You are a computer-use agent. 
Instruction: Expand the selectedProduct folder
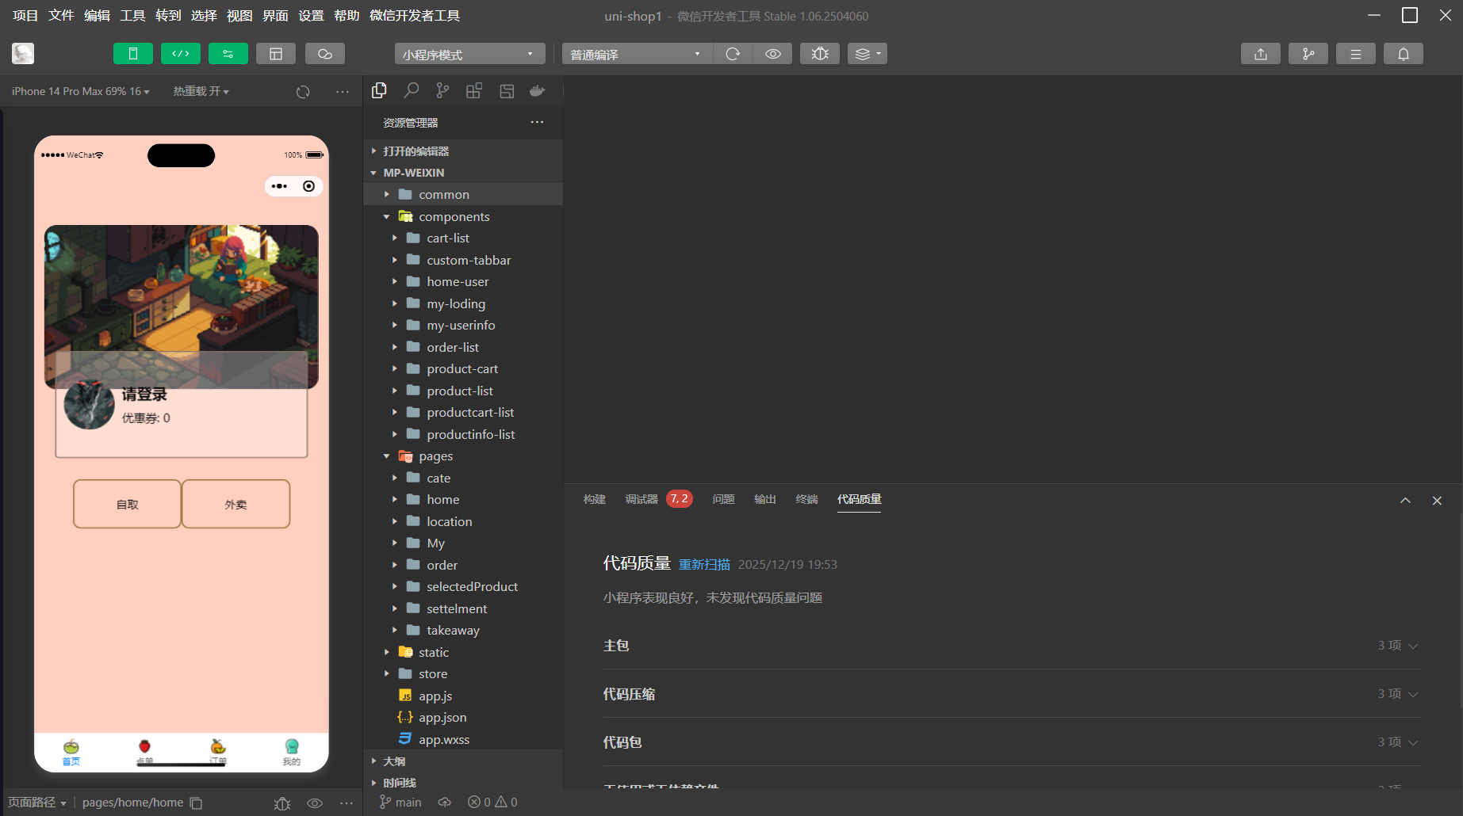[463, 587]
